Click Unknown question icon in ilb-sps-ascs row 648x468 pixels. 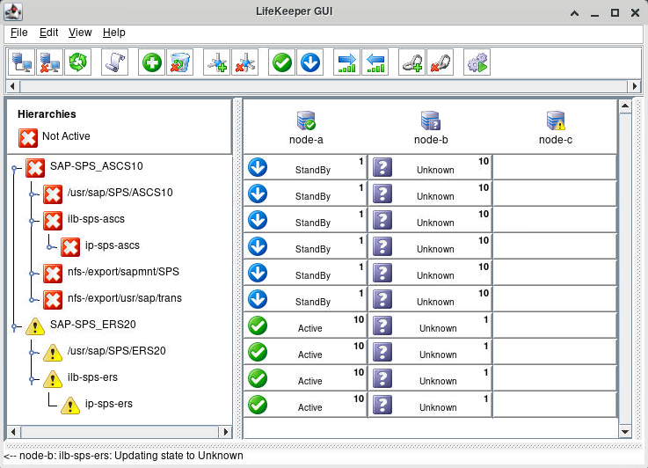tap(382, 220)
